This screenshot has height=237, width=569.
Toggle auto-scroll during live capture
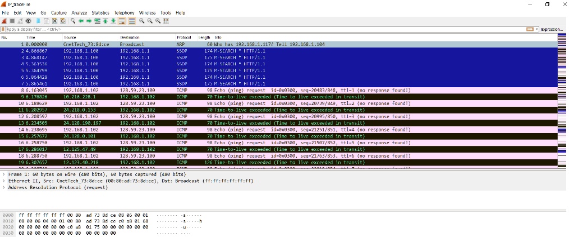(122, 21)
